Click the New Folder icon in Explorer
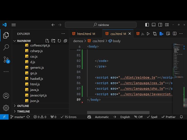This screenshot has height=140, width=187. (53, 41)
